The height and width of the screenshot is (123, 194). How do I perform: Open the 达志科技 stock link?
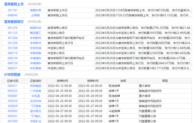coord(35,101)
